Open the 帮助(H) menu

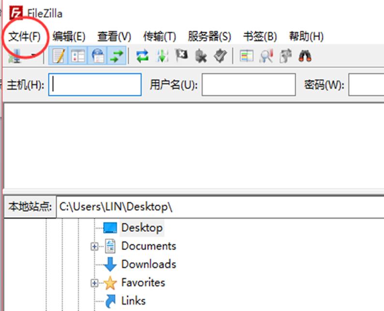[306, 37]
